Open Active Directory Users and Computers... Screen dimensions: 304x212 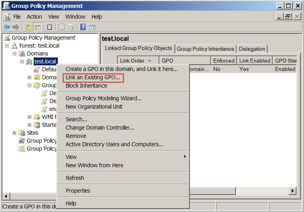[123, 144]
